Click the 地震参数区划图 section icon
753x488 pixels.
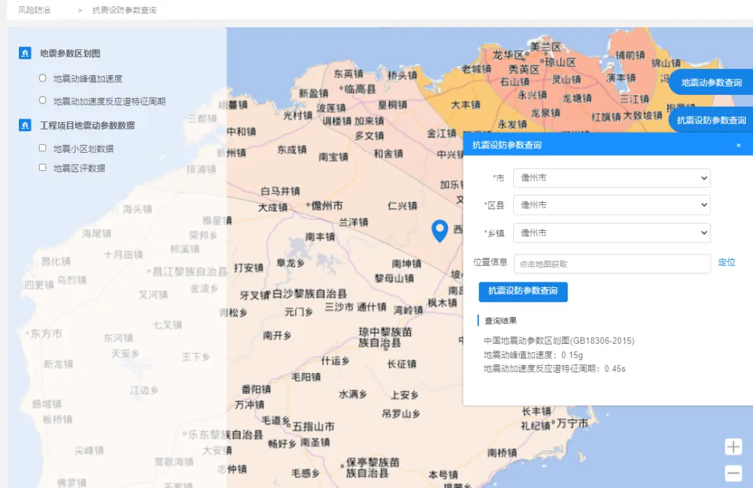coord(25,53)
